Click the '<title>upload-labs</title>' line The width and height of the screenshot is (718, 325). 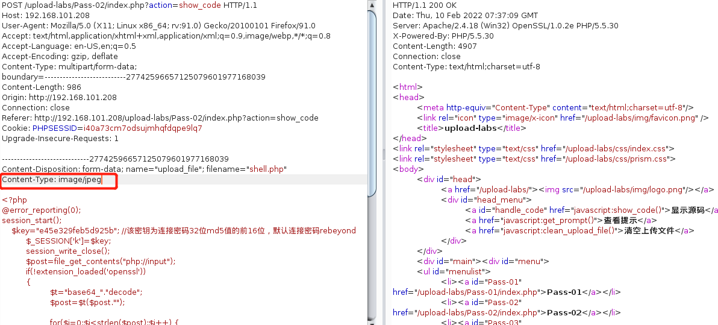[x=471, y=128]
